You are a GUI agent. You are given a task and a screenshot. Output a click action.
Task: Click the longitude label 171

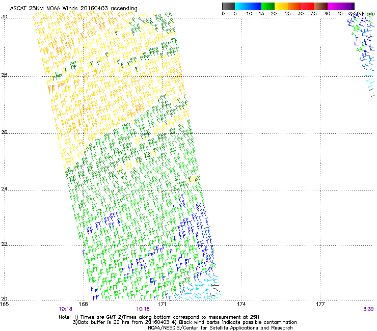(x=162, y=304)
